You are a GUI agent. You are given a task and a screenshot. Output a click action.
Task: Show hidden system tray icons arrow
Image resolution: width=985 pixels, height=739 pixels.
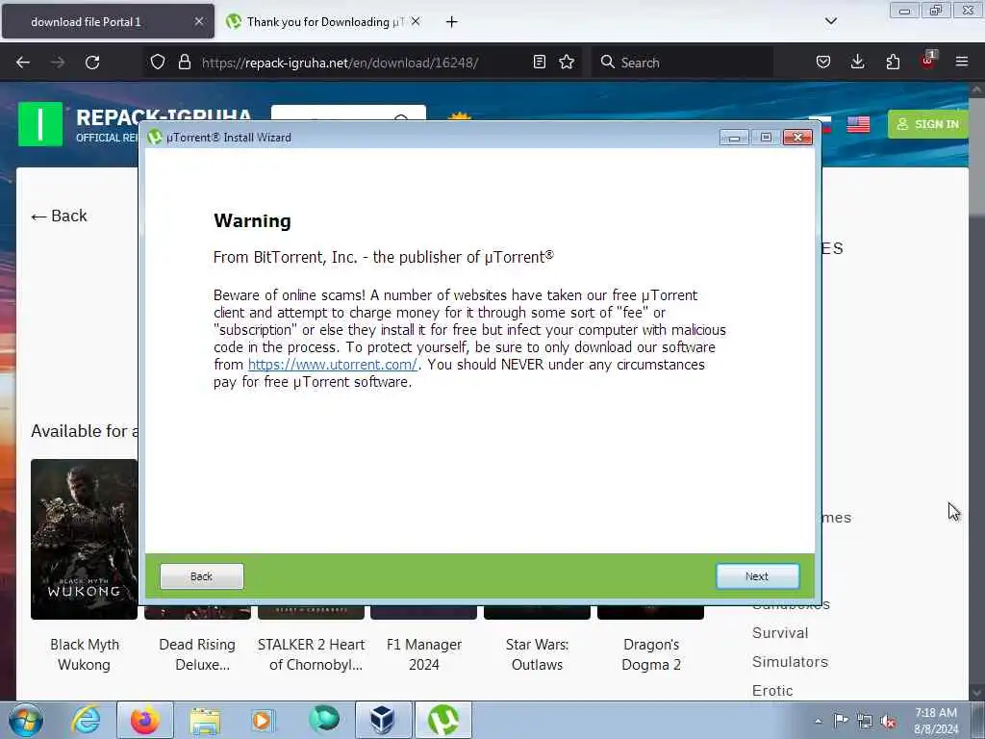click(818, 721)
